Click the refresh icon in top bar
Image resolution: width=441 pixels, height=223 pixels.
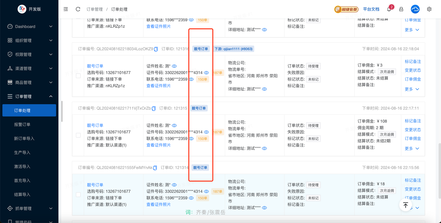78,9
